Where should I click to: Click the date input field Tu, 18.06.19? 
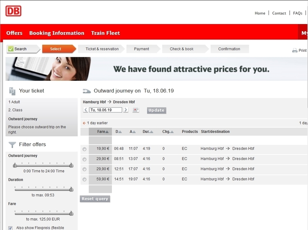(x=106, y=110)
